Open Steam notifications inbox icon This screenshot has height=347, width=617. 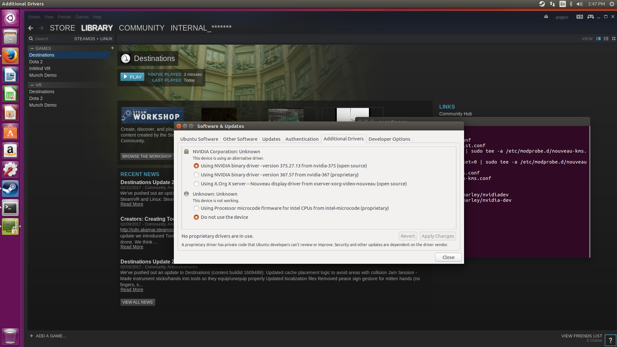pos(546,16)
